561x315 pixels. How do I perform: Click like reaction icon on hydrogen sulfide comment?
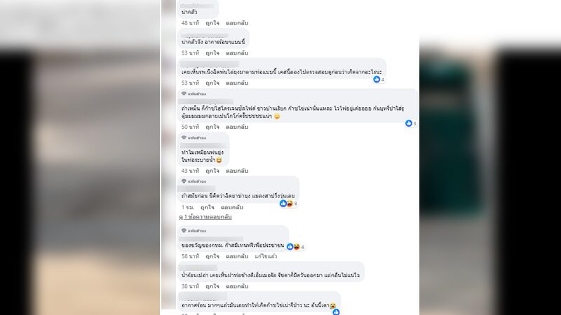(409, 123)
